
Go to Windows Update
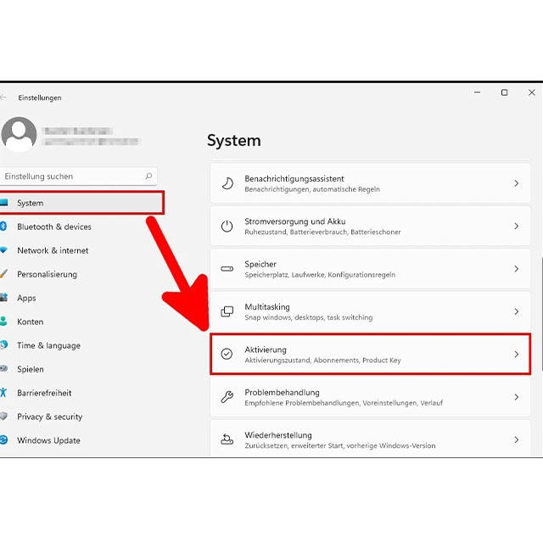[x=49, y=440]
